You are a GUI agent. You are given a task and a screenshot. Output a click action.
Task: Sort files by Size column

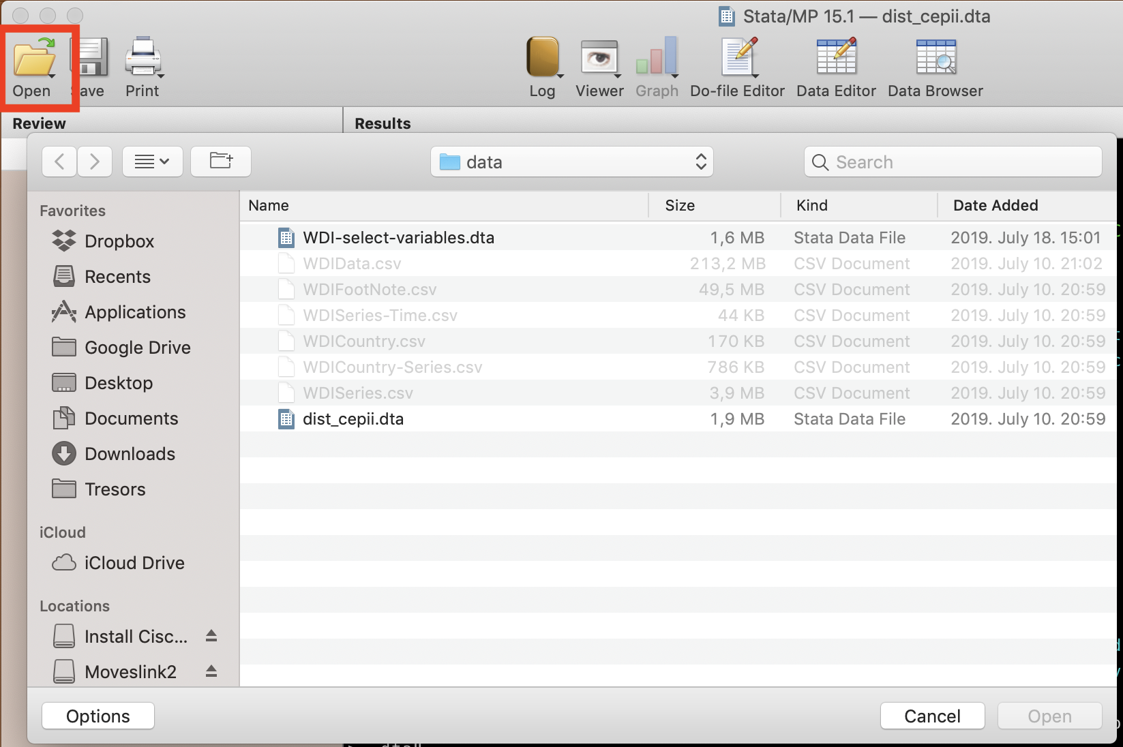point(715,206)
